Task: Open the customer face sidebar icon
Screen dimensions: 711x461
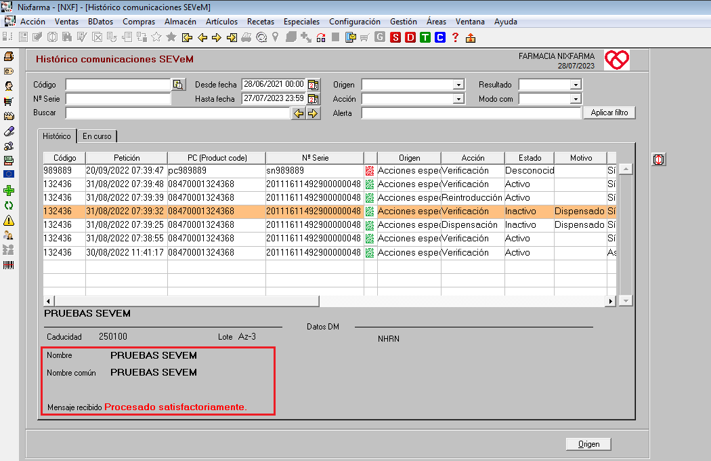Action: [9, 86]
